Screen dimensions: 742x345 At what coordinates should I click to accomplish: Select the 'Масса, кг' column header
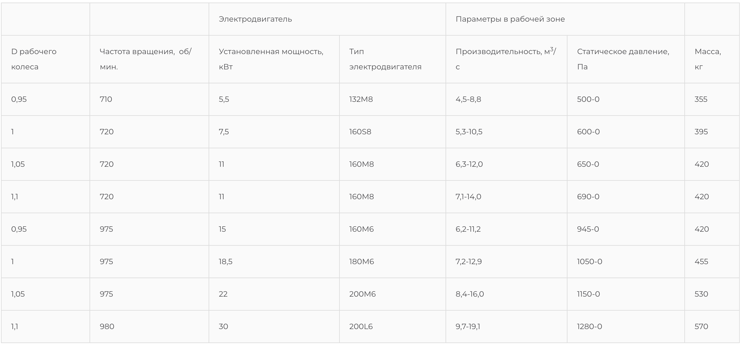click(708, 59)
